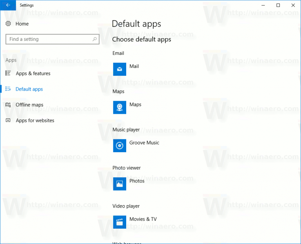Image resolution: width=301 pixels, height=244 pixels.
Task: Click the Photo viewer label
Action: click(127, 168)
